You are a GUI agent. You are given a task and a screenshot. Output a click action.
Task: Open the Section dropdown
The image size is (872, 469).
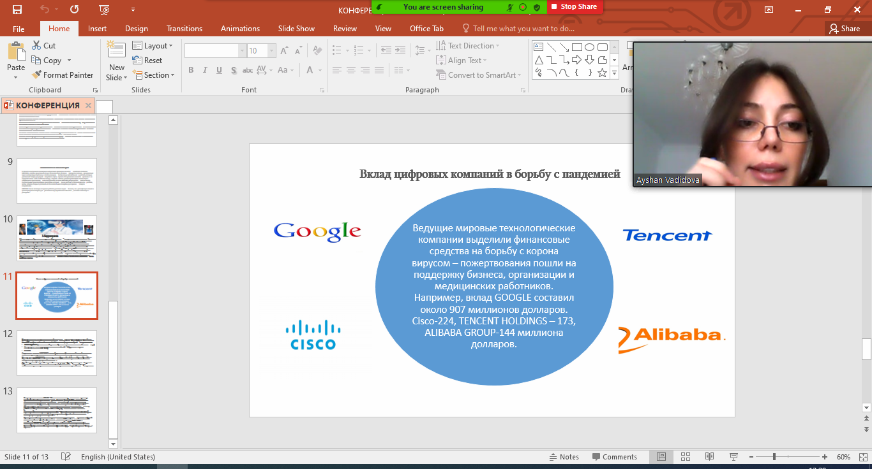[153, 75]
